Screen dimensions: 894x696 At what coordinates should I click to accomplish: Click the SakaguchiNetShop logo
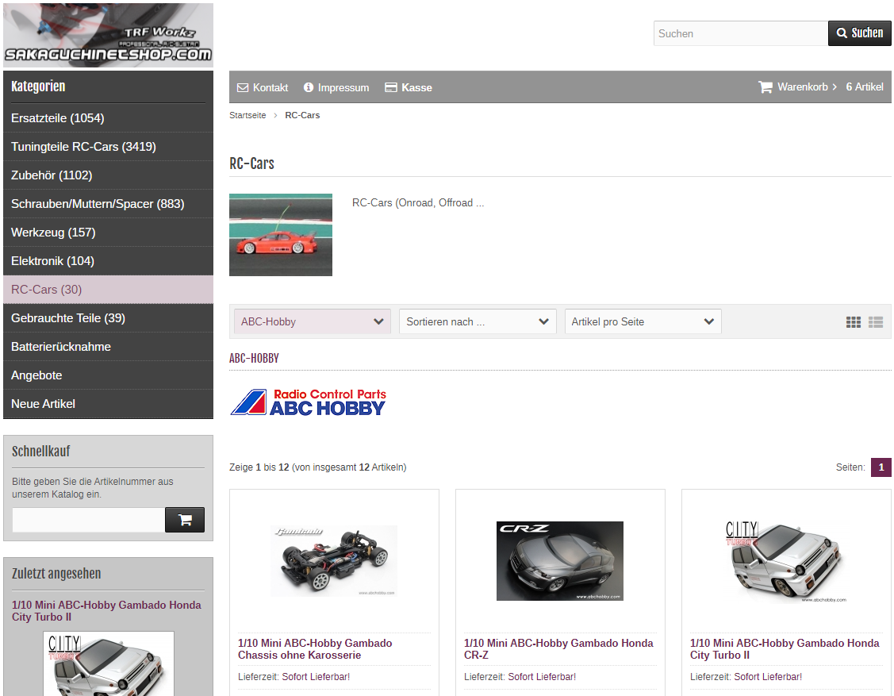pyautogui.click(x=109, y=35)
